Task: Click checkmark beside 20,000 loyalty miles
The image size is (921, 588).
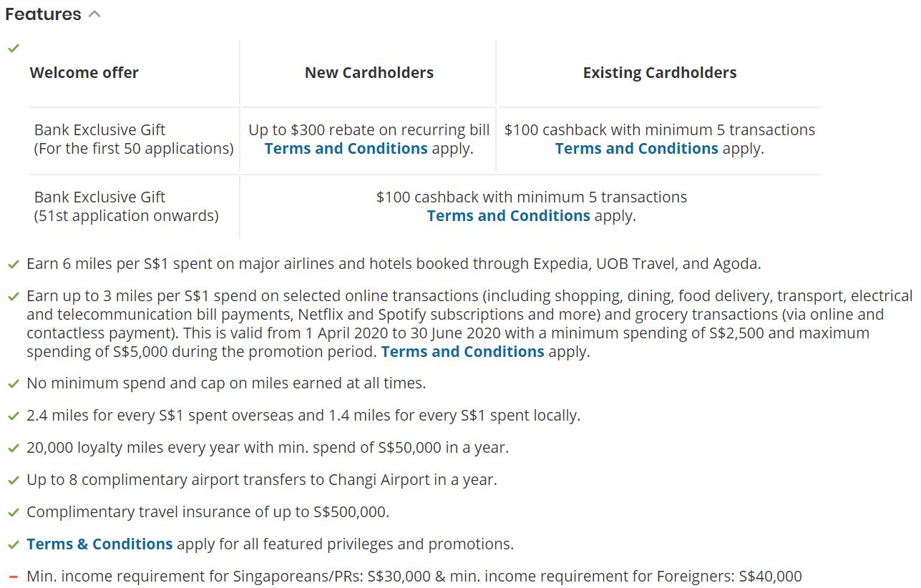Action: click(13, 449)
